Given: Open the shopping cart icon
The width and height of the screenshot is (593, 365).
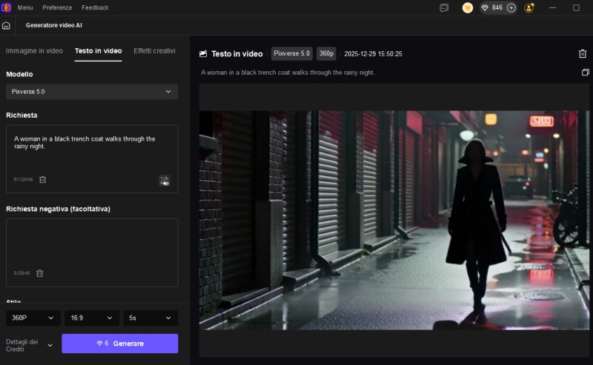Looking at the screenshot, I should [x=468, y=7].
